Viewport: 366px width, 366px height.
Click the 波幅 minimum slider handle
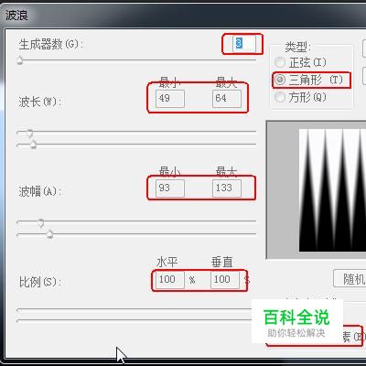pyautogui.click(x=41, y=222)
